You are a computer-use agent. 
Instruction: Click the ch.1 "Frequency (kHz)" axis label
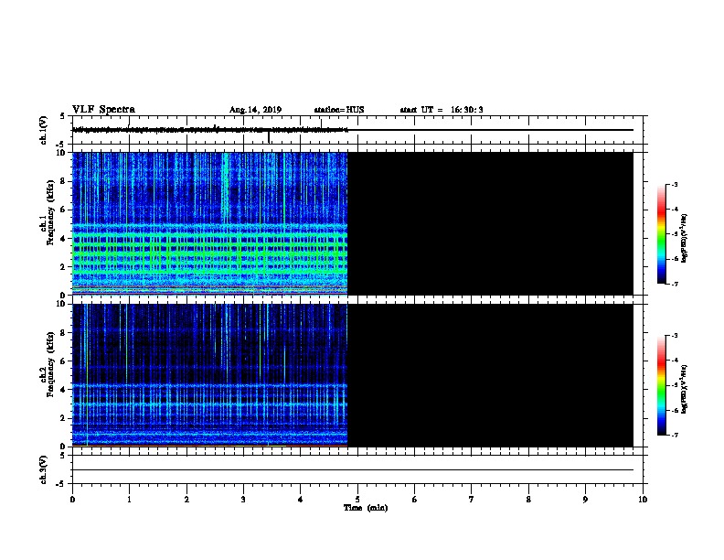50,212
